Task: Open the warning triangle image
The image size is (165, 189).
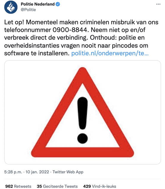Action: [x=83, y=112]
